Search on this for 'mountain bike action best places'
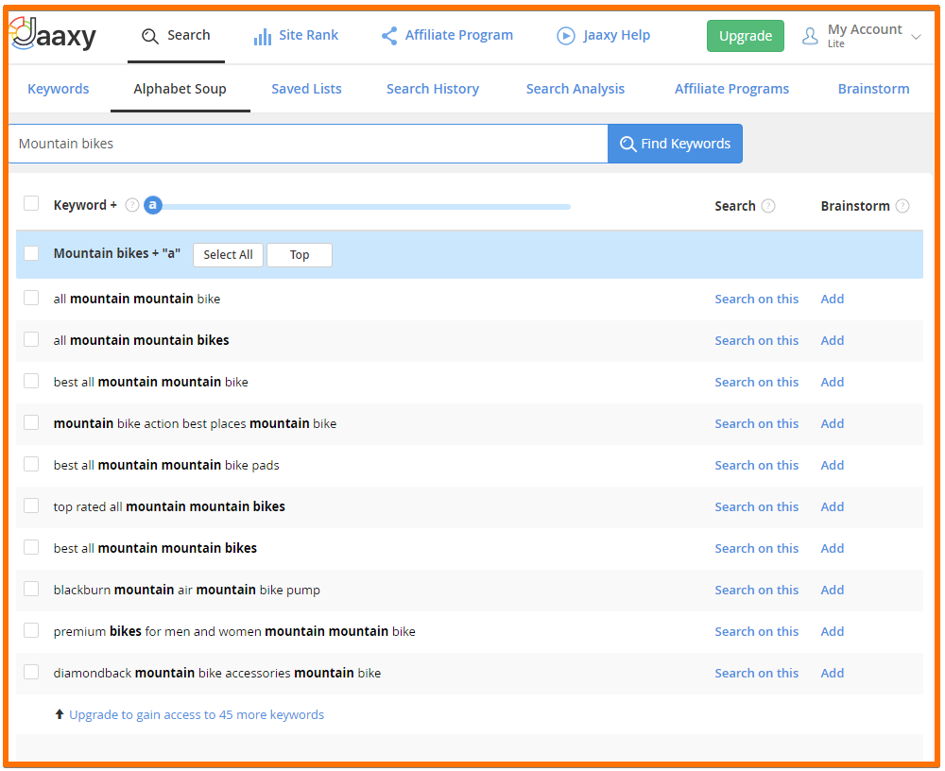The width and height of the screenshot is (945, 771). pyautogui.click(x=756, y=424)
